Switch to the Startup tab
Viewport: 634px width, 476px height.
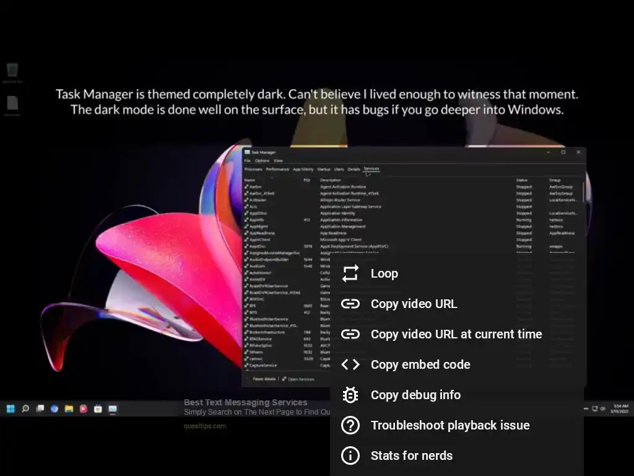[x=324, y=169]
